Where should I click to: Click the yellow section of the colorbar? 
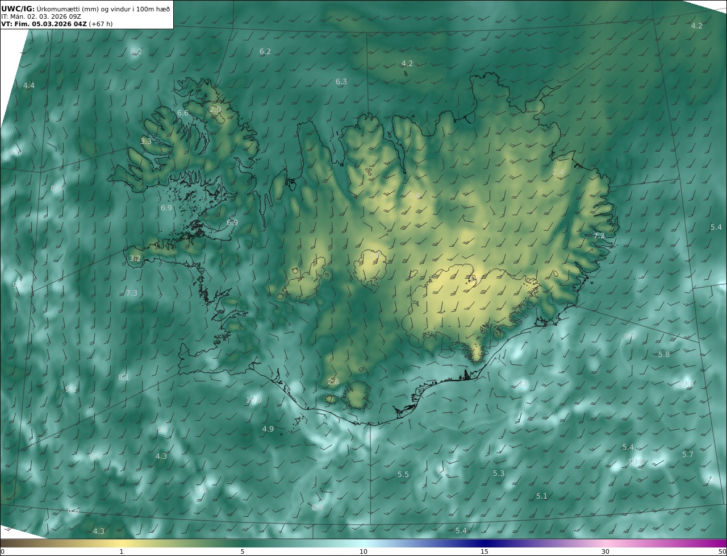(x=122, y=543)
